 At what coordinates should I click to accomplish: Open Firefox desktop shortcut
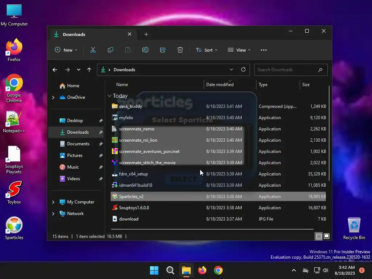[x=14, y=50]
